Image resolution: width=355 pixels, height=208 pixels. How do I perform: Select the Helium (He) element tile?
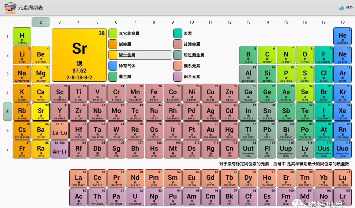[342, 36]
